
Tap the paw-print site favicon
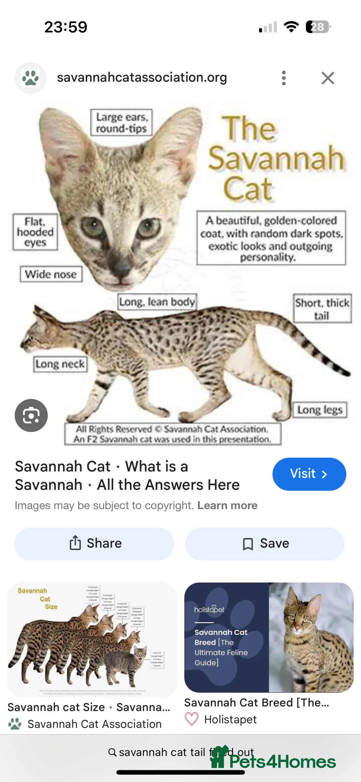(x=30, y=78)
